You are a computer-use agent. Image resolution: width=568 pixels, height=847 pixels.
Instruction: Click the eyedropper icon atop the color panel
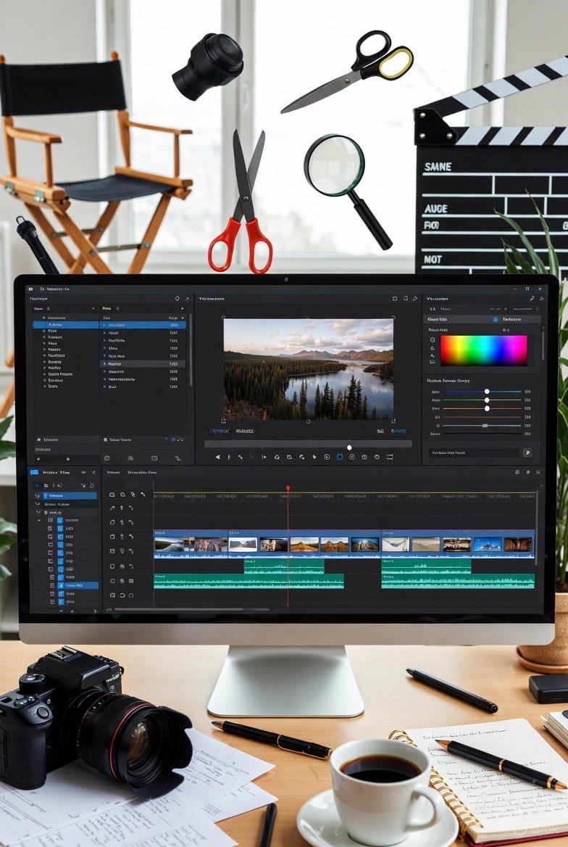(532, 298)
